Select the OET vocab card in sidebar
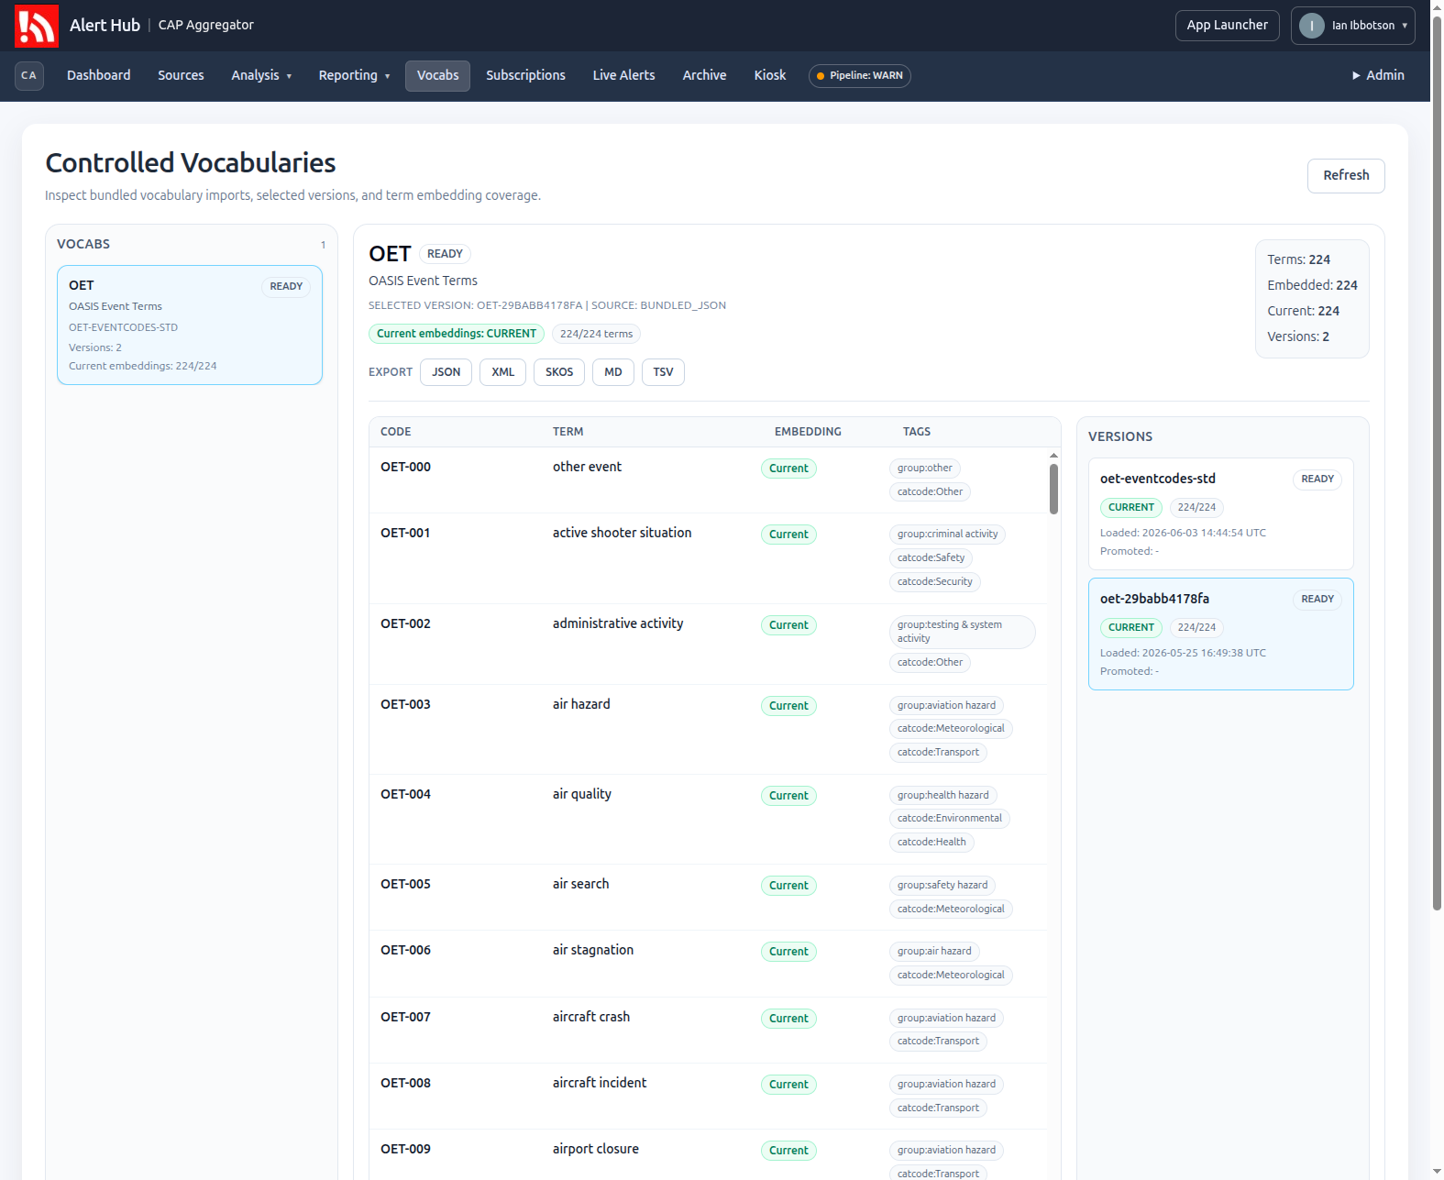The width and height of the screenshot is (1444, 1180). coord(190,325)
